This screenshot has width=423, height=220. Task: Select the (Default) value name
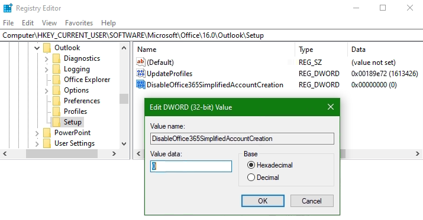[x=160, y=63]
